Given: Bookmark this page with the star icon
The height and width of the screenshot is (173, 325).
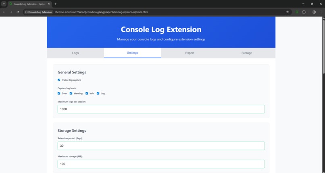Looking at the screenshot, I should point(287,12).
